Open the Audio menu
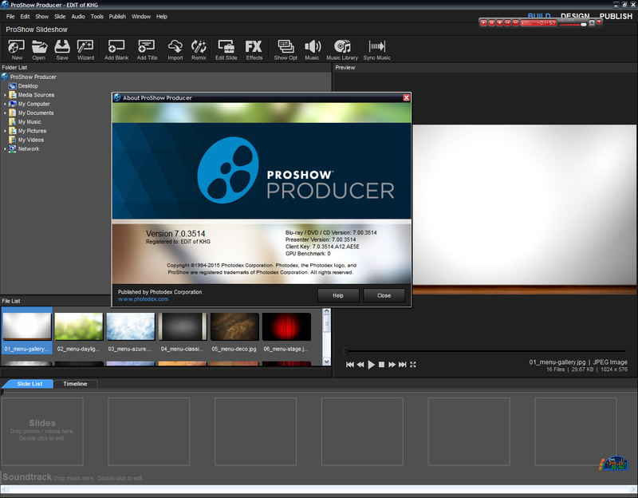The image size is (638, 498). [77, 17]
